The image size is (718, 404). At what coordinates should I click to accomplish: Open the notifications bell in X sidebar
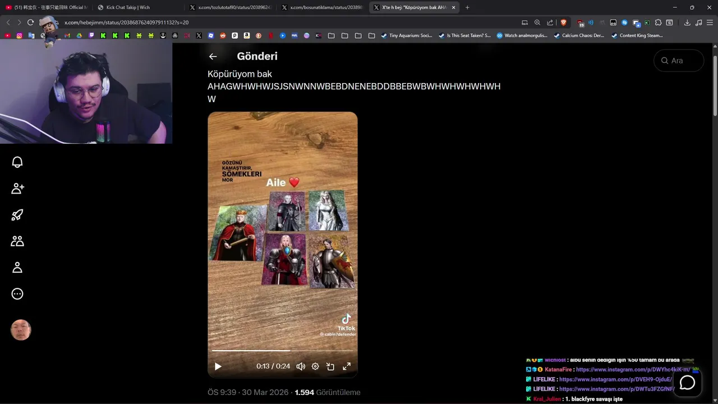[x=17, y=162]
